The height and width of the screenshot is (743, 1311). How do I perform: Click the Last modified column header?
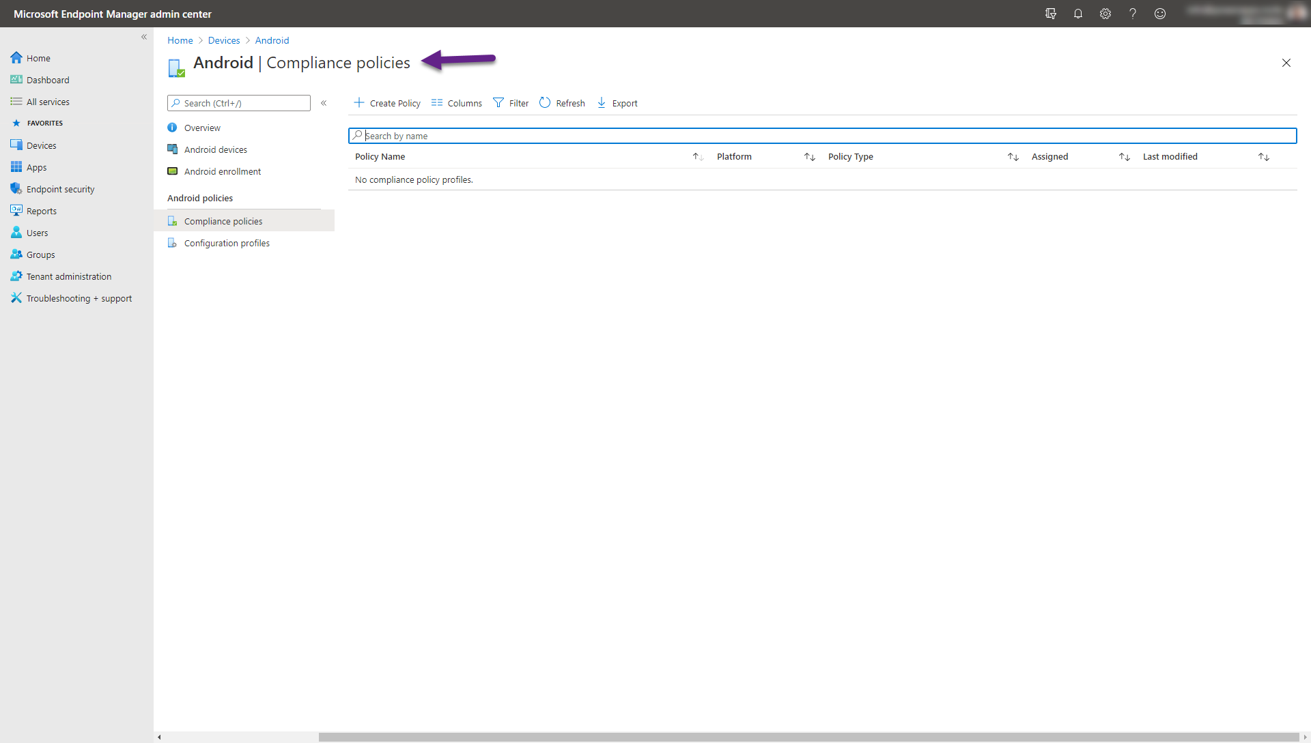pos(1170,157)
